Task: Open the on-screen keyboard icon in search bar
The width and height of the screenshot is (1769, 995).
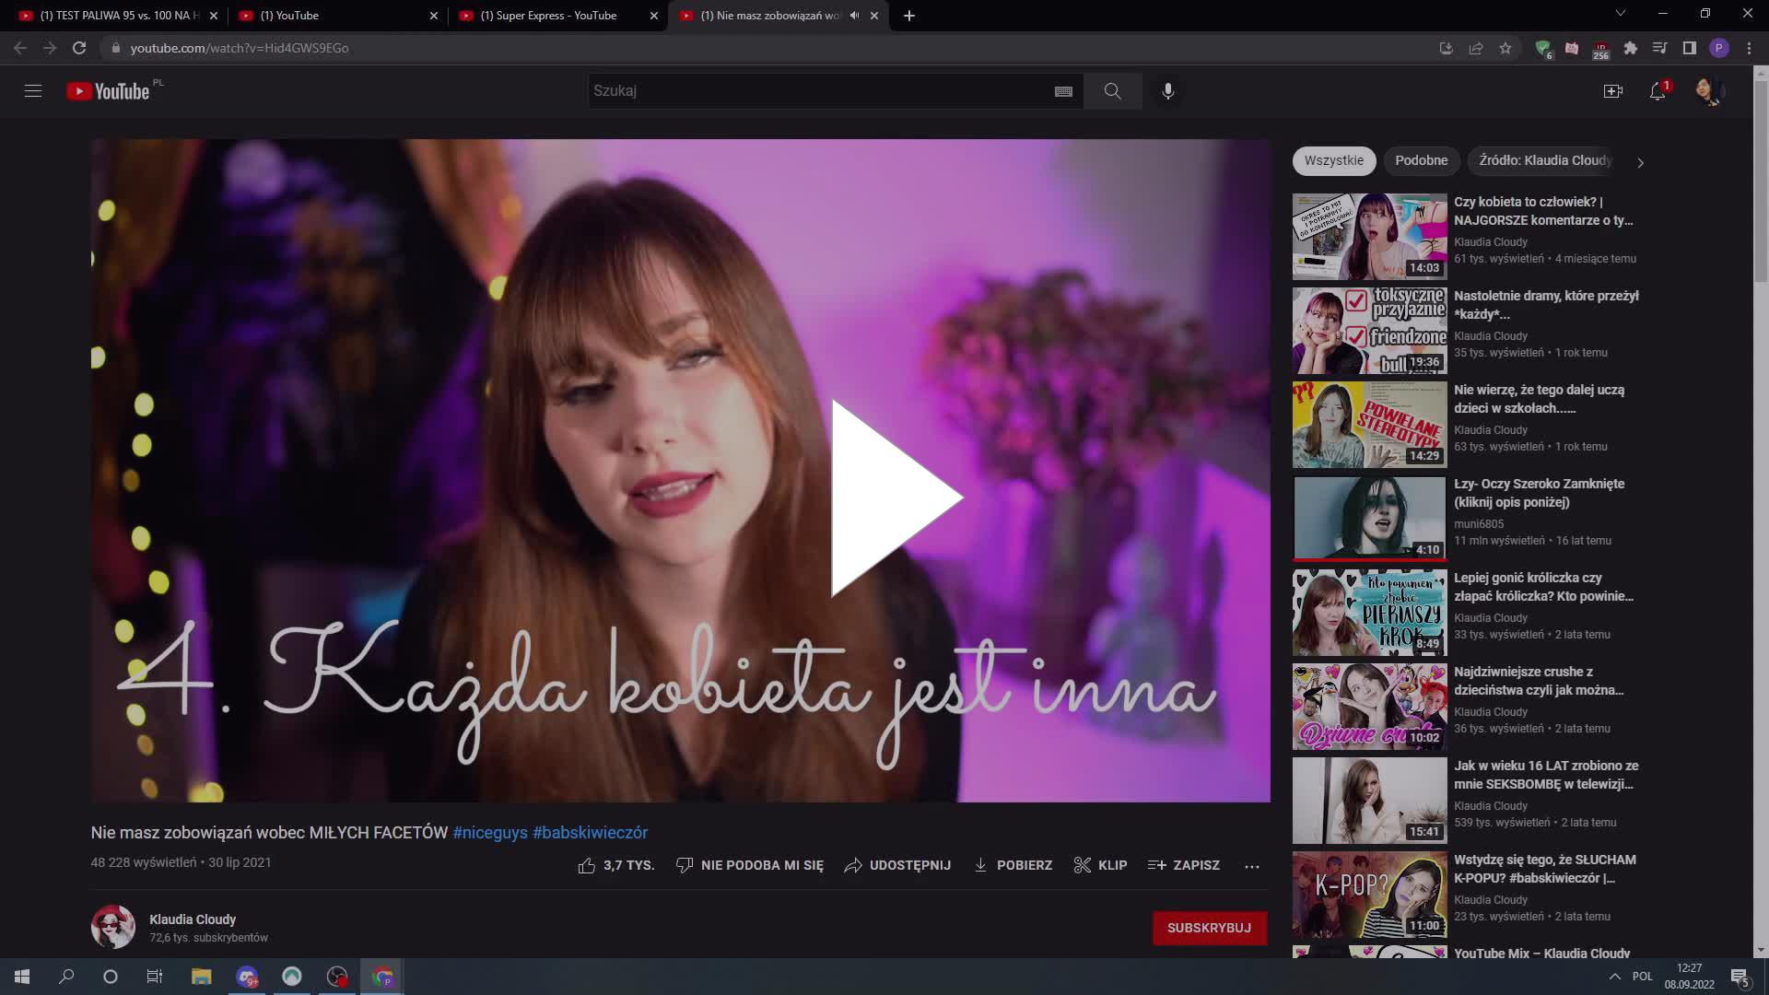Action: pyautogui.click(x=1063, y=90)
